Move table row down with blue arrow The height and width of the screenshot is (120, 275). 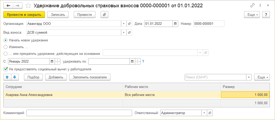(x=15, y=77)
